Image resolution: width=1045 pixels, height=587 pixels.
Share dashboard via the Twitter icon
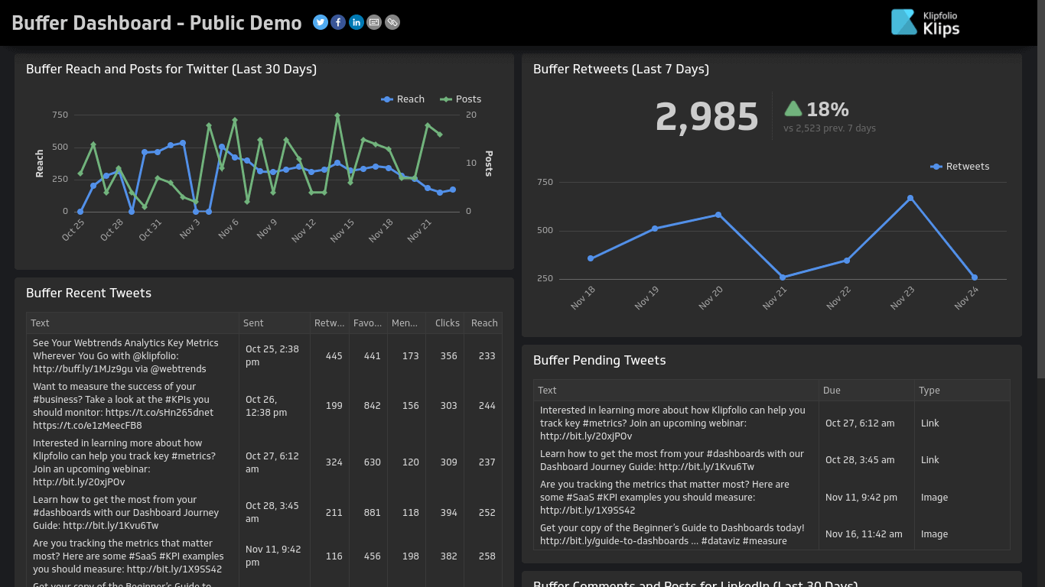coord(321,22)
